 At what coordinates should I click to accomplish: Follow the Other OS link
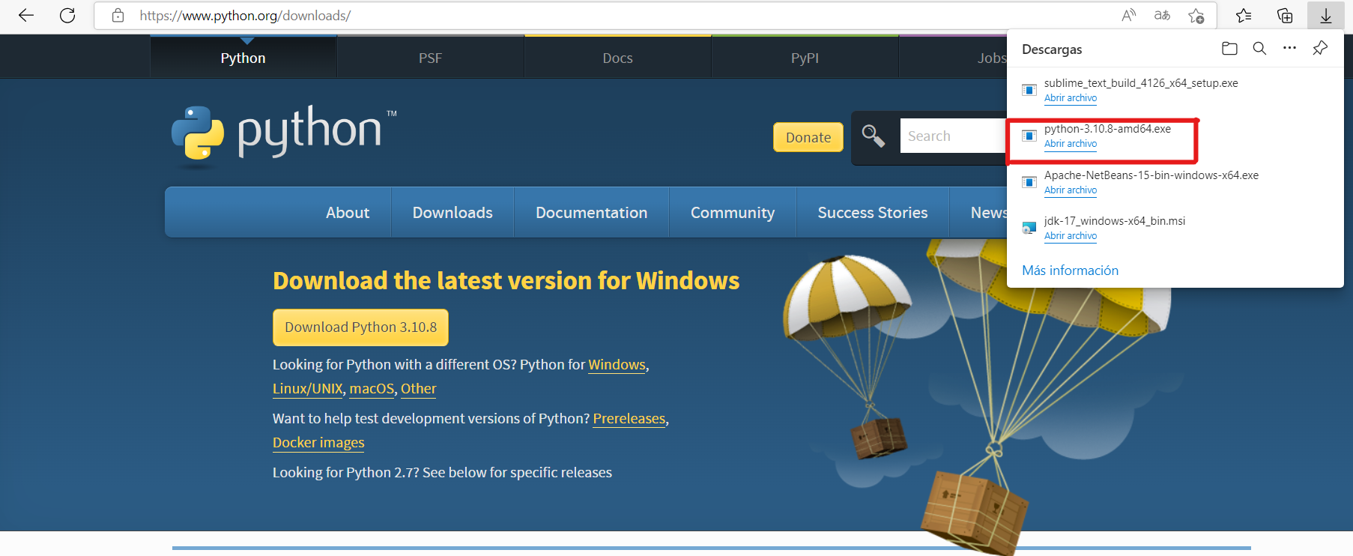coord(418,389)
